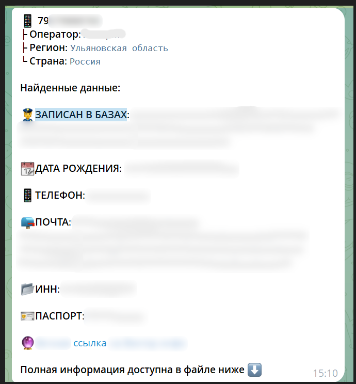Click the phone emoji beside number 79
The width and height of the screenshot is (356, 384).
tap(27, 21)
